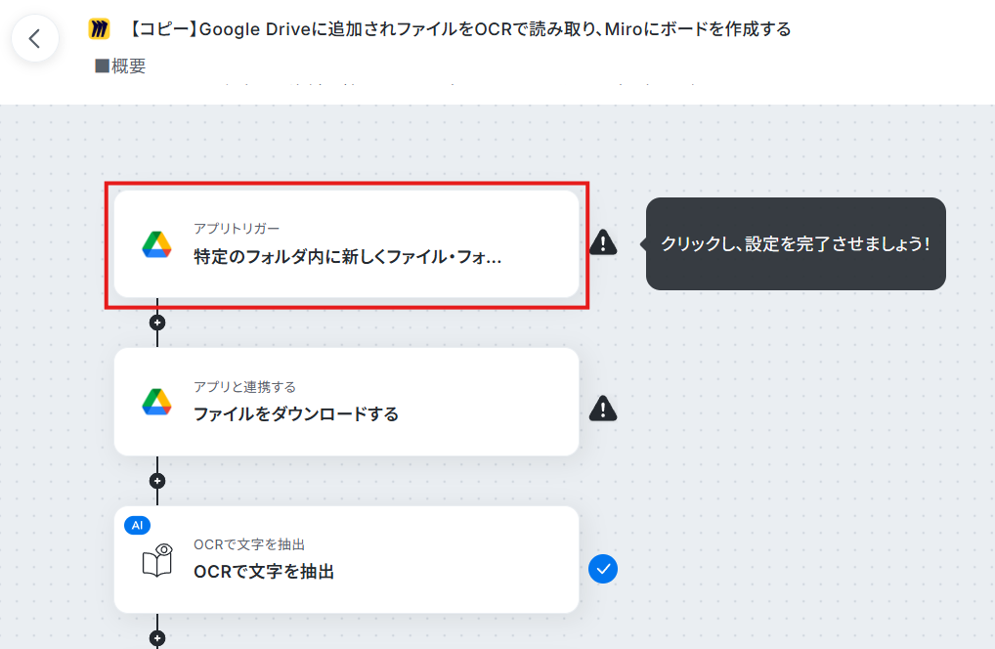Click the クリックし、設定を完了させましょう tooltip
995x649 pixels.
796,243
